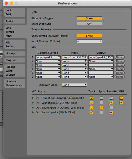Toggle Show Tempo Follower Toggle button
Image resolution: width=132 pixels, height=159 pixels.
tap(89, 36)
